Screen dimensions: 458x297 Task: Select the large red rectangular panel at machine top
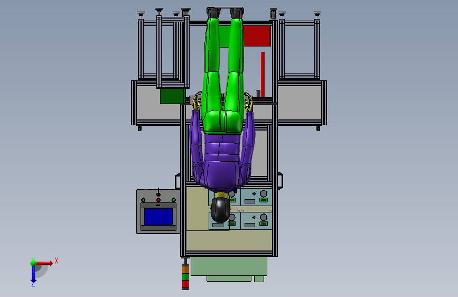[257, 36]
